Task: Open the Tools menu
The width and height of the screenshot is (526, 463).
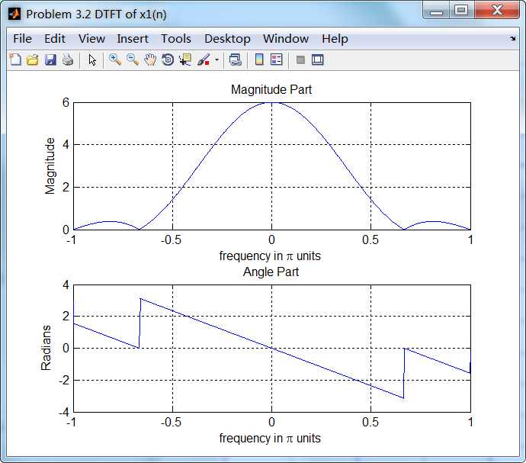Action: tap(176, 39)
